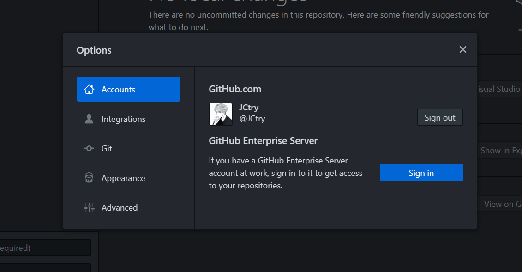Select the Appearance paint bucket icon

89,178
